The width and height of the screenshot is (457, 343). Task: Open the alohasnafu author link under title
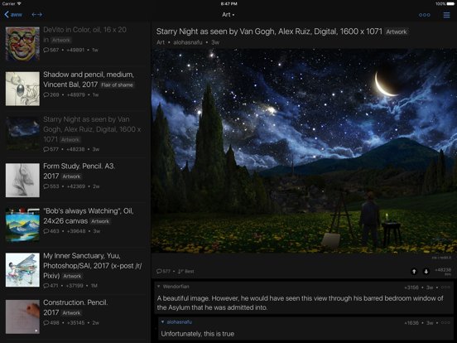[x=188, y=42]
